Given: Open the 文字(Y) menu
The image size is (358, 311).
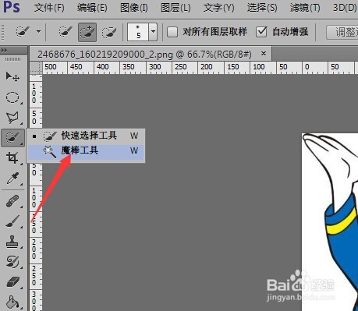Looking at the screenshot, I should click(x=218, y=8).
